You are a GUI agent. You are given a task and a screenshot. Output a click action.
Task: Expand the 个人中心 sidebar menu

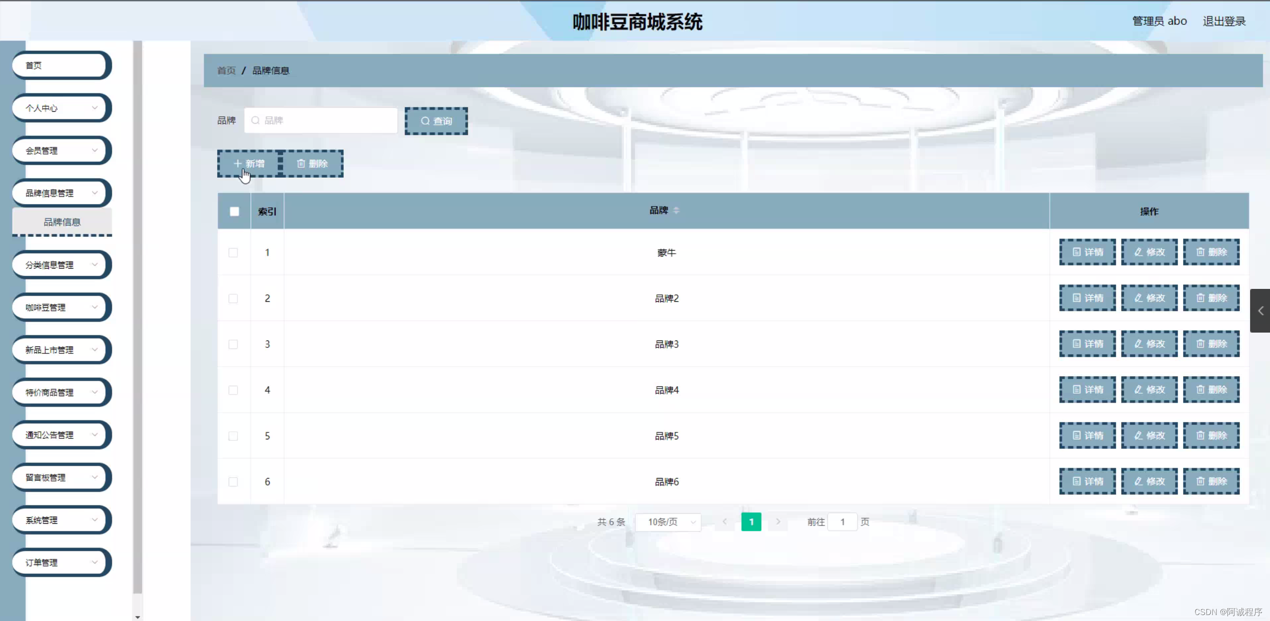pos(61,108)
